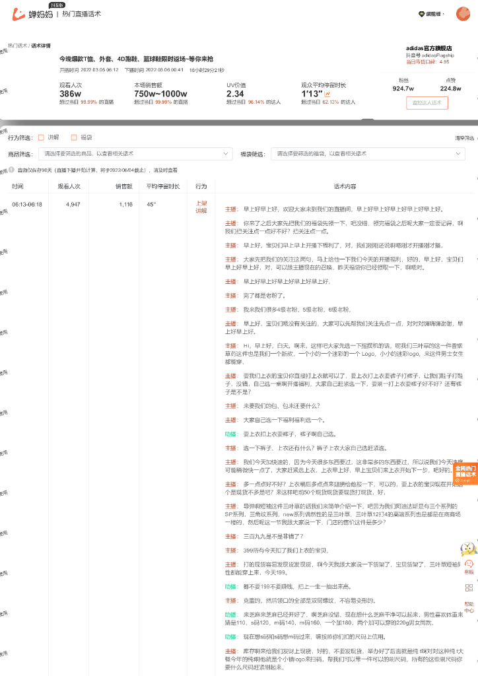
Task: Open the 福袋筛选 lucky bag dropdown
Action: coord(368,154)
